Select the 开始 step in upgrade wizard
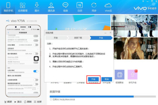The width and height of the screenshot is (158, 105). tap(56, 38)
